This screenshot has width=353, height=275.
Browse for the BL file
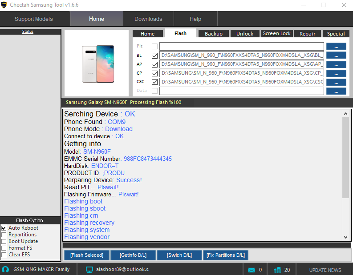[337, 55]
